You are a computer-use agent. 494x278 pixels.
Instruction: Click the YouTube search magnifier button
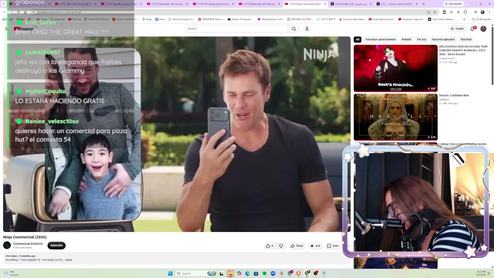click(x=294, y=29)
